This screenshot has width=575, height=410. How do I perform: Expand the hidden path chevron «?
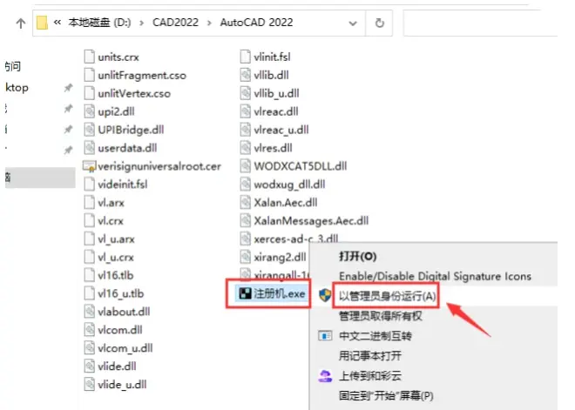pyautogui.click(x=57, y=23)
